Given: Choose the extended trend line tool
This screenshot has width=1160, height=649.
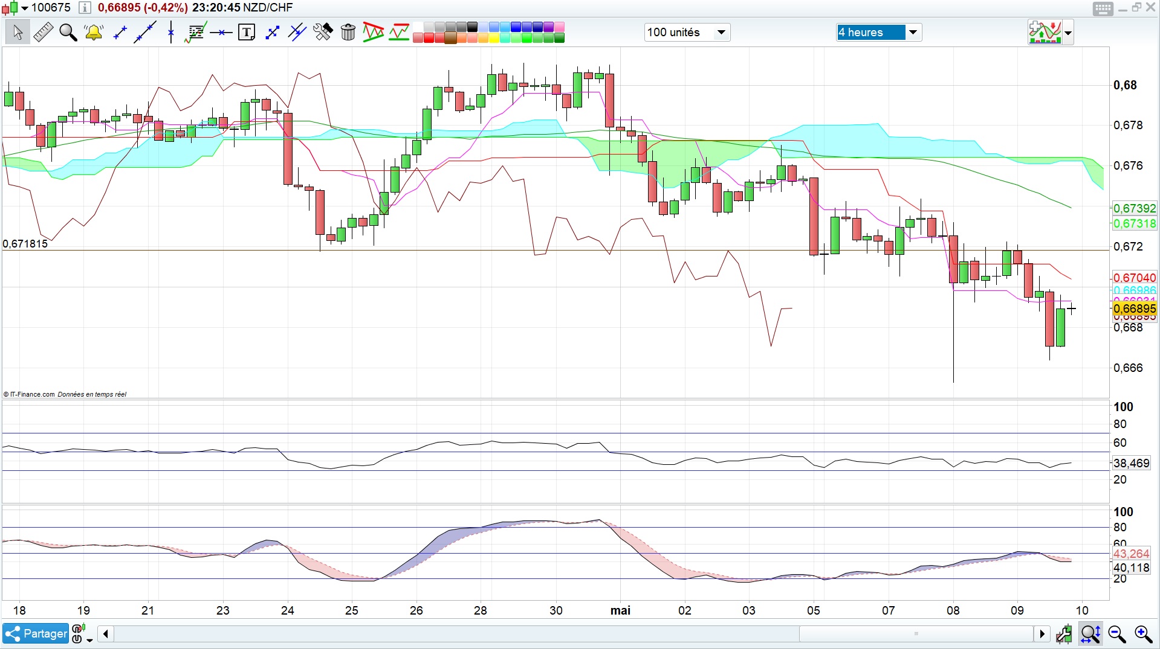Looking at the screenshot, I should (x=145, y=32).
